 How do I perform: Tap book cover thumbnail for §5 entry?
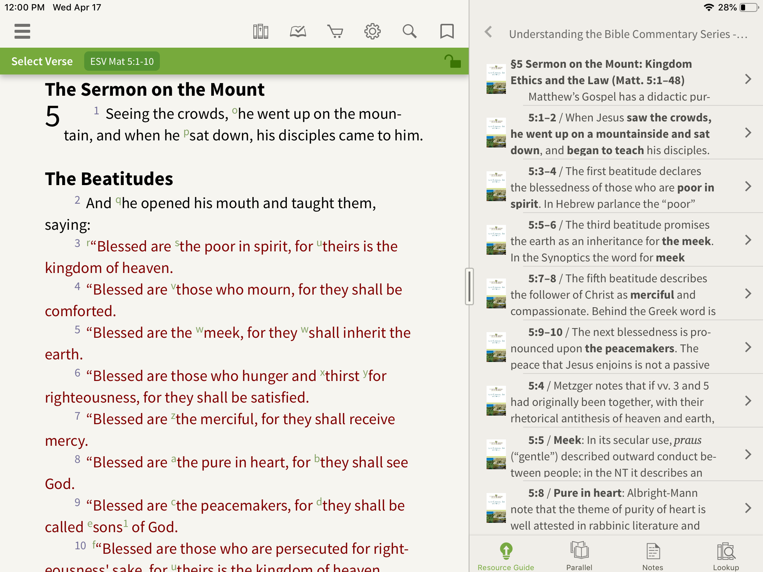click(496, 79)
